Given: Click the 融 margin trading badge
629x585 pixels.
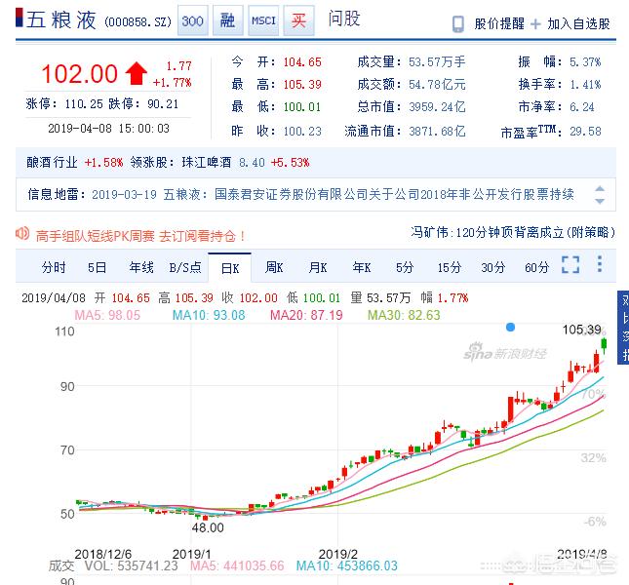Looking at the screenshot, I should coord(228,20).
